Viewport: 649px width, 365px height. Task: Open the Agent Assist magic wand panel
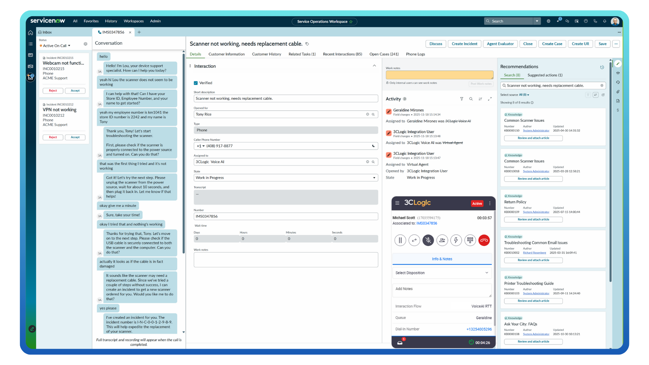point(618,64)
